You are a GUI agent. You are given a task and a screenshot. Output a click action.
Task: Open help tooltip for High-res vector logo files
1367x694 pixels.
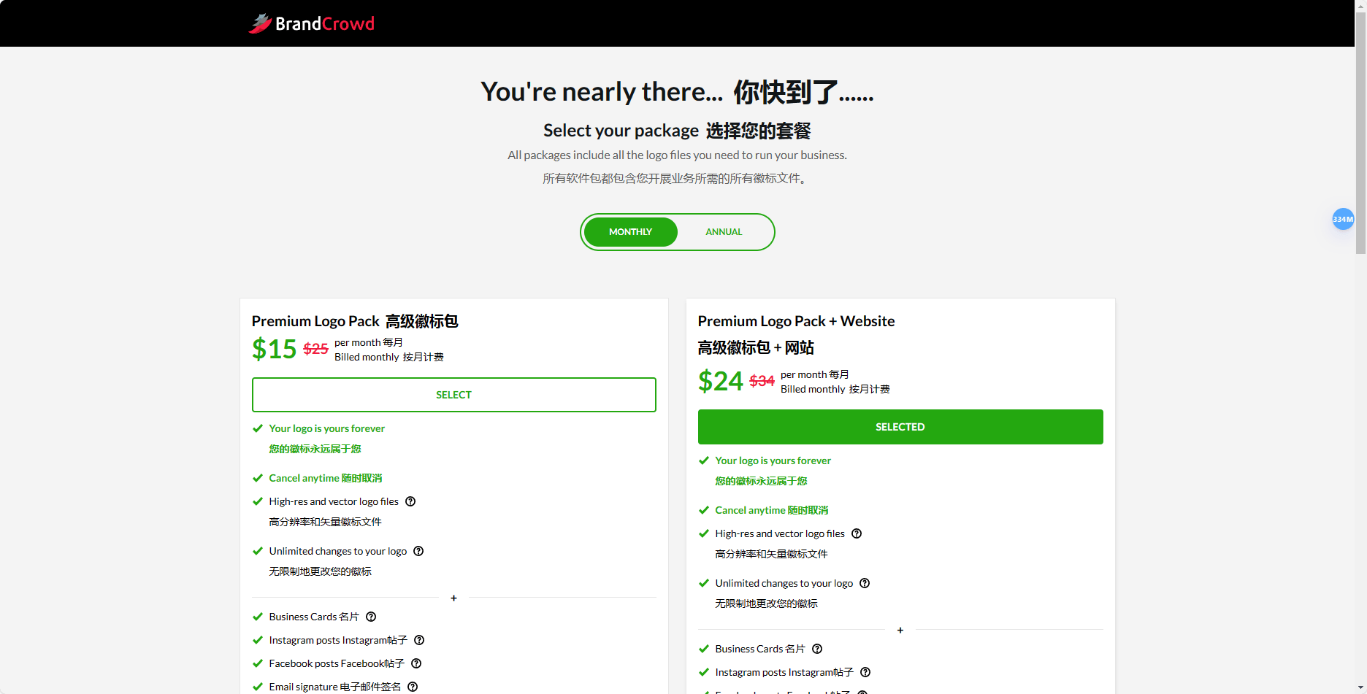click(410, 501)
